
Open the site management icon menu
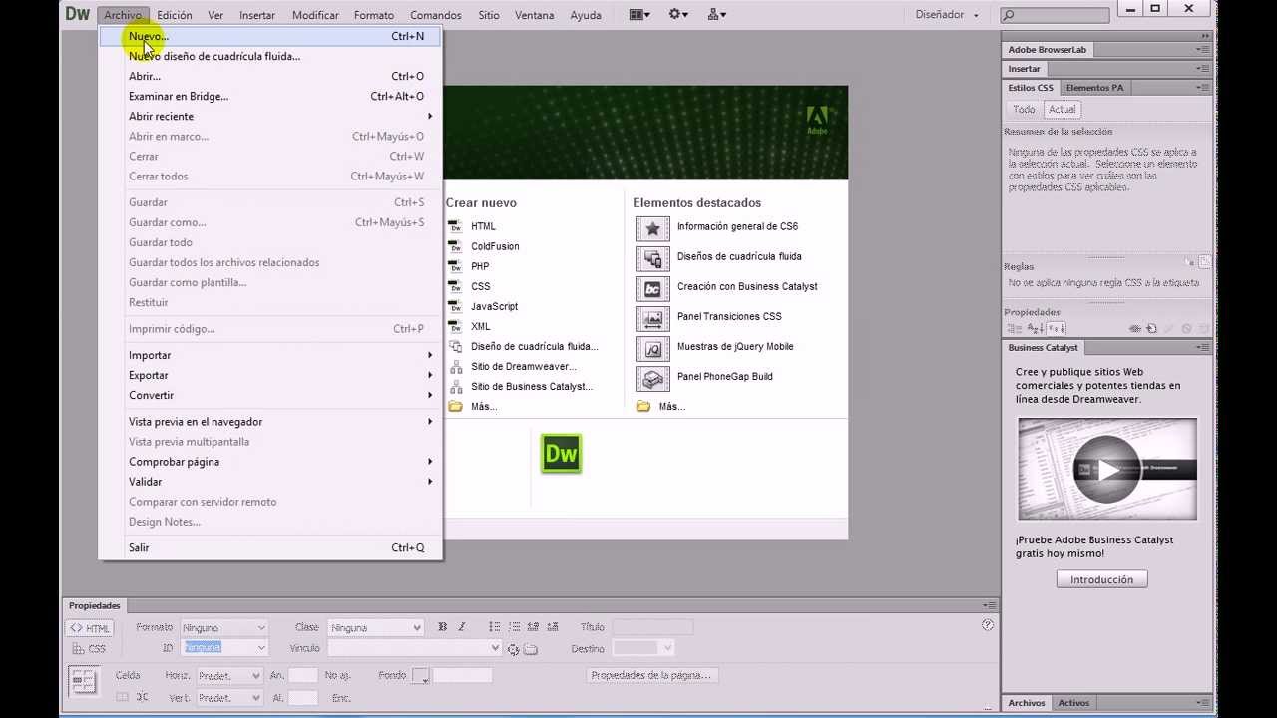click(716, 14)
